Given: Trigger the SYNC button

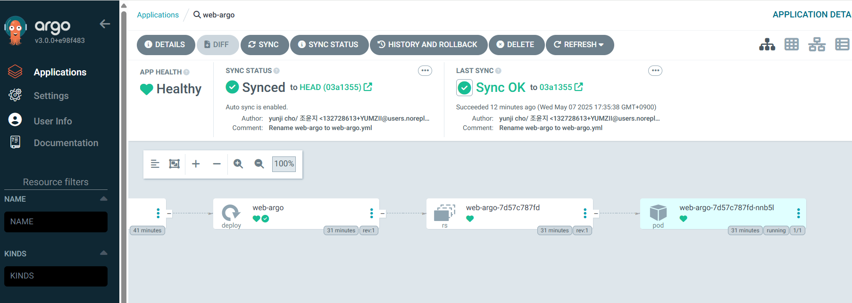Looking at the screenshot, I should (x=264, y=45).
